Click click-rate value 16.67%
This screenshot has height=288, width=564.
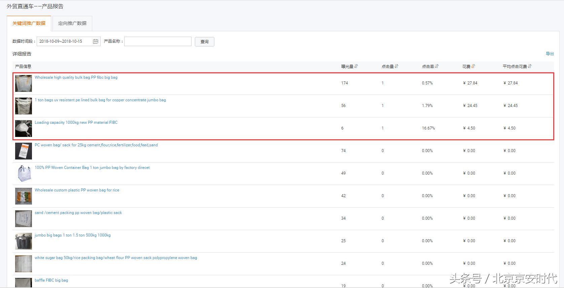coord(428,128)
